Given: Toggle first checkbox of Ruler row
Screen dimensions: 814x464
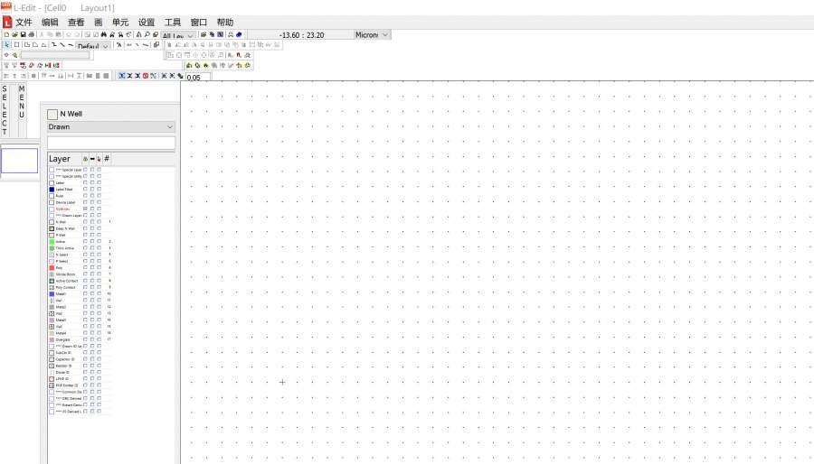Looking at the screenshot, I should [85, 196].
